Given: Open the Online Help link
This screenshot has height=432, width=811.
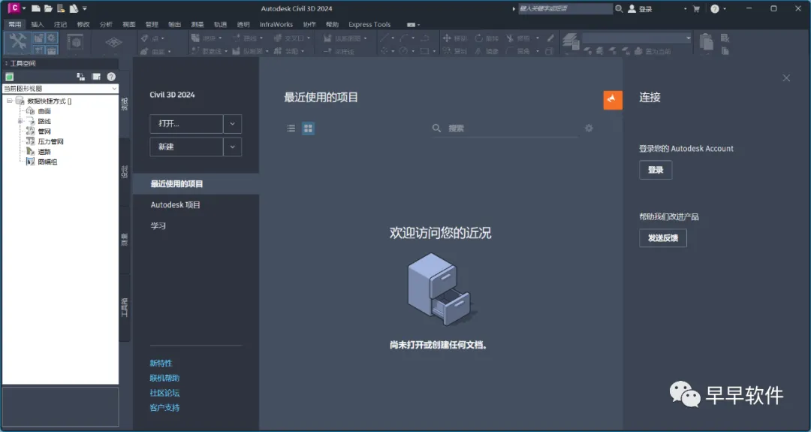Looking at the screenshot, I should point(164,378).
